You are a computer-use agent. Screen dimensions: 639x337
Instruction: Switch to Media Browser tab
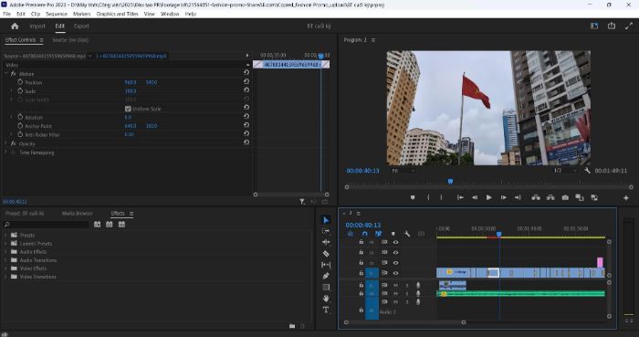pos(77,214)
